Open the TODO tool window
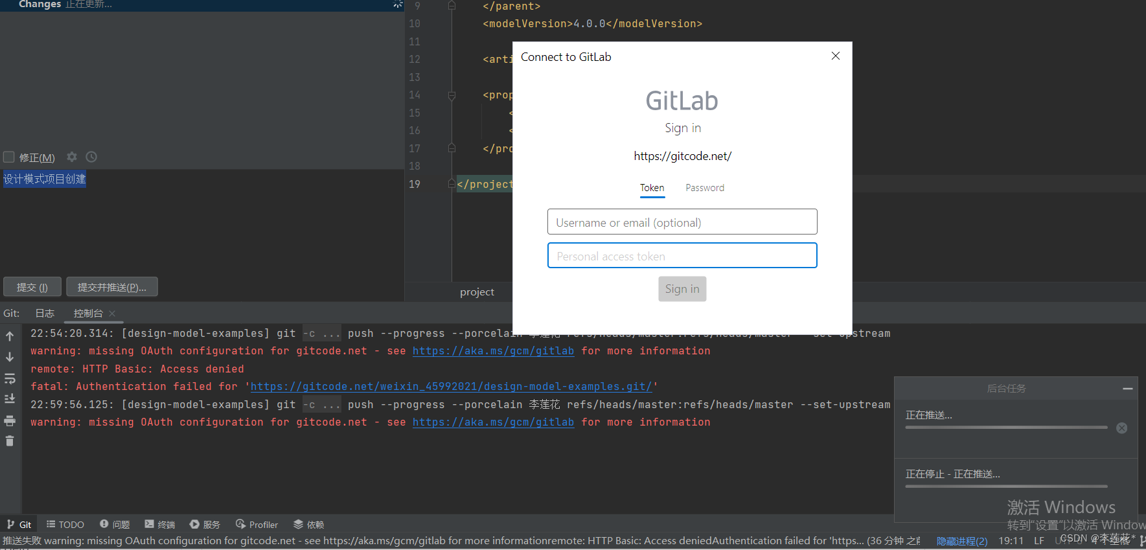Viewport: 1146px width, 550px height. [x=65, y=525]
